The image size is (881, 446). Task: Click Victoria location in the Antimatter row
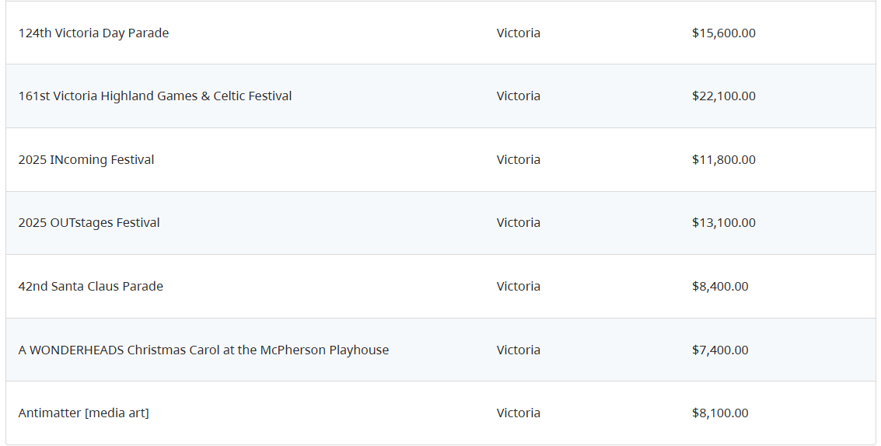519,413
